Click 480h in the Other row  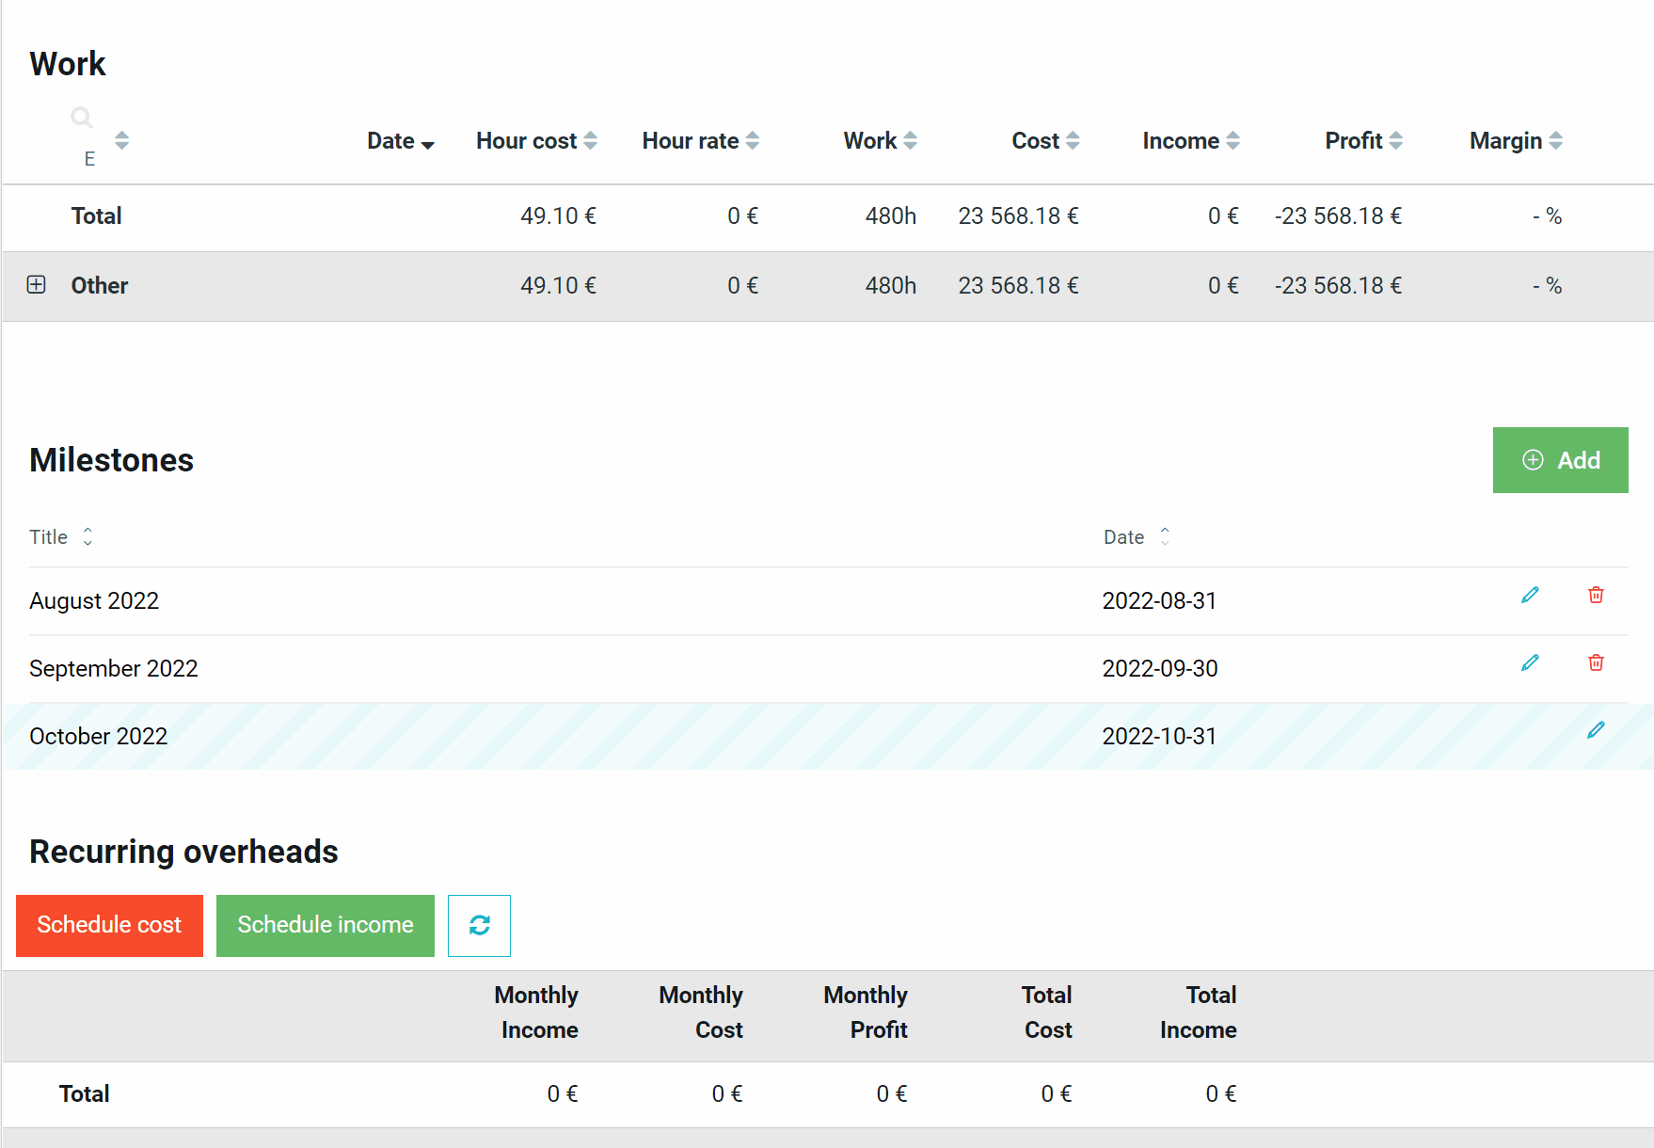coord(891,285)
